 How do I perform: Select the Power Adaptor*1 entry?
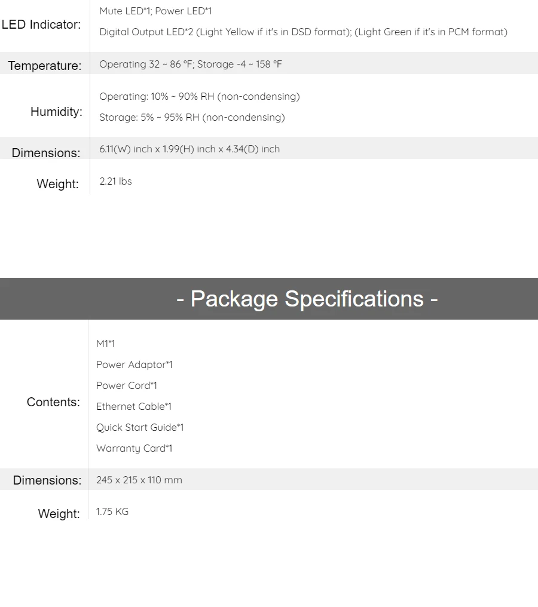pos(134,364)
